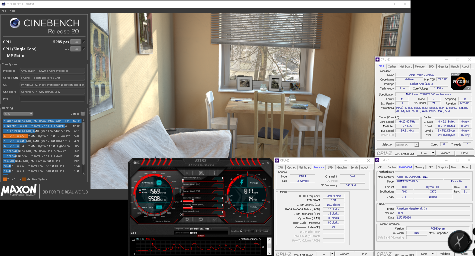Run the CPU benchmark

[x=75, y=42]
